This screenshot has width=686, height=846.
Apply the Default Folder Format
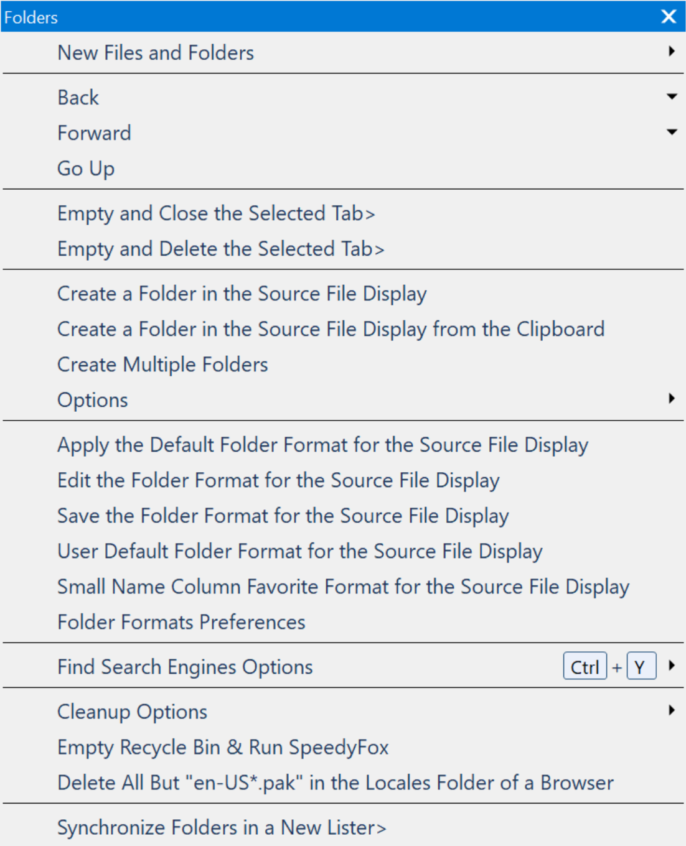(322, 445)
